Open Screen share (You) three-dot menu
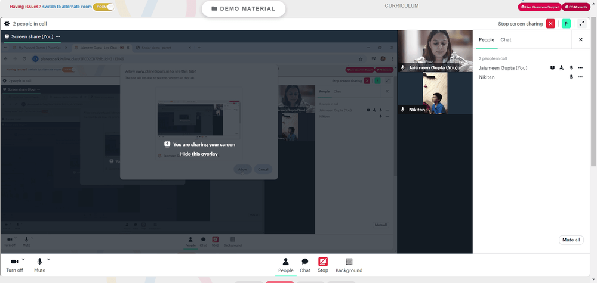This screenshot has width=597, height=283. click(58, 36)
